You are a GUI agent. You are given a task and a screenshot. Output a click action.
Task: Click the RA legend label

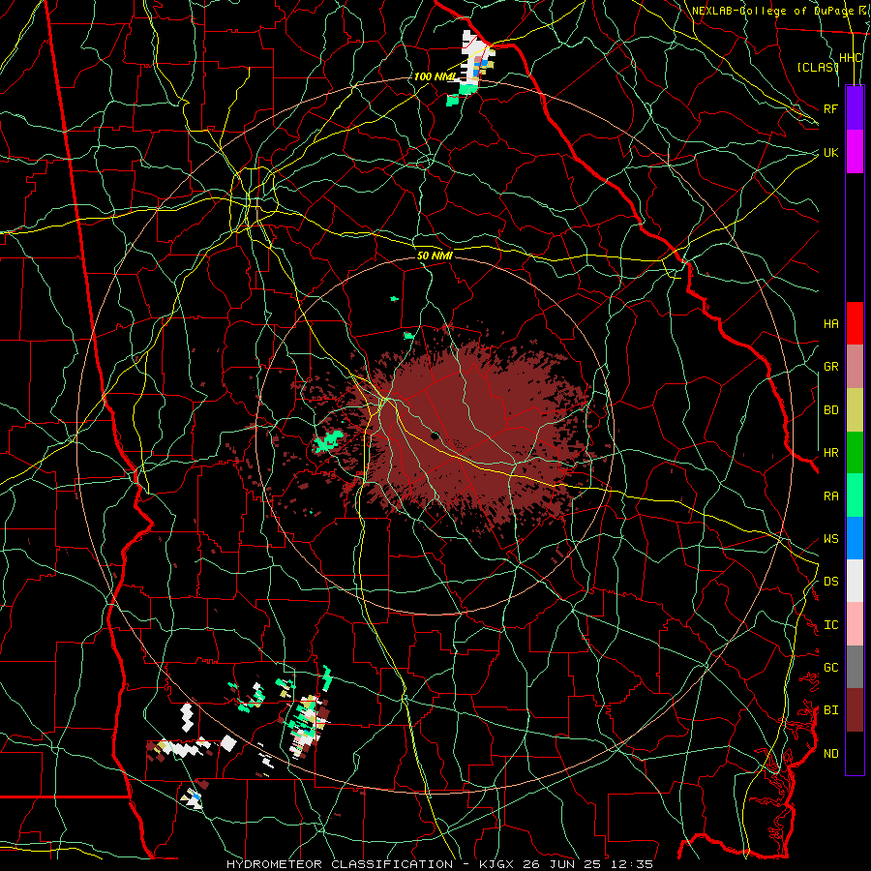(830, 496)
